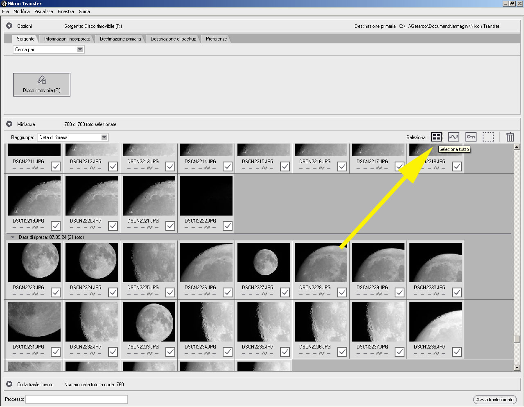Click the DSCN2232.JPG file name
Image resolution: width=524 pixels, height=407 pixels.
pos(86,347)
